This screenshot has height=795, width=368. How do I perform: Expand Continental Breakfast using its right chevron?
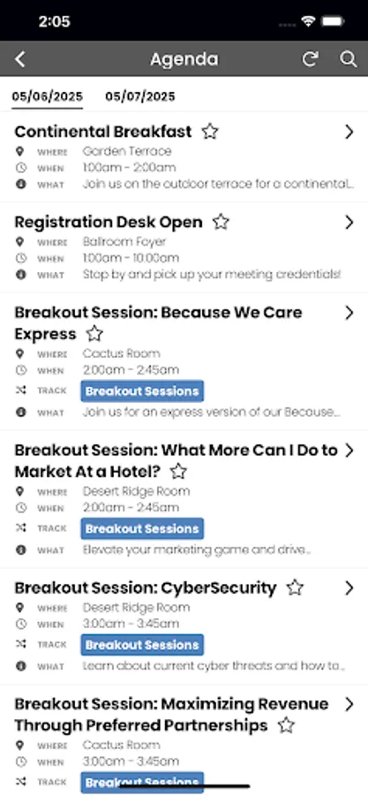(349, 132)
